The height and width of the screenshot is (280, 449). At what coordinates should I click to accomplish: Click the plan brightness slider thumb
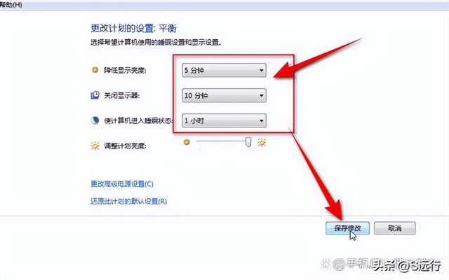click(x=248, y=141)
